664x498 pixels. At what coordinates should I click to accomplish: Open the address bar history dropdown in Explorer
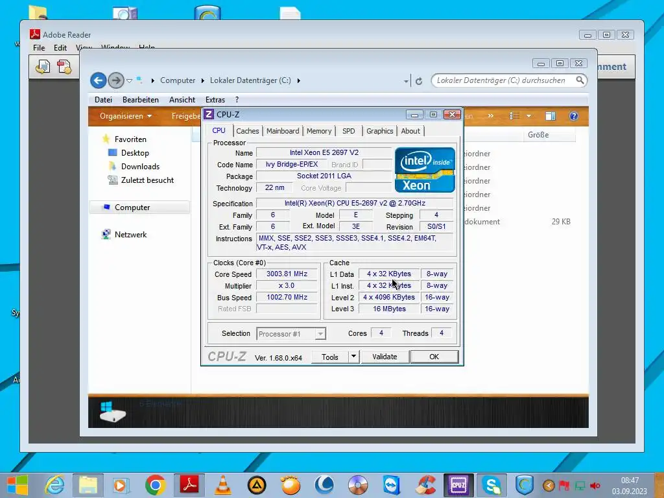406,81
